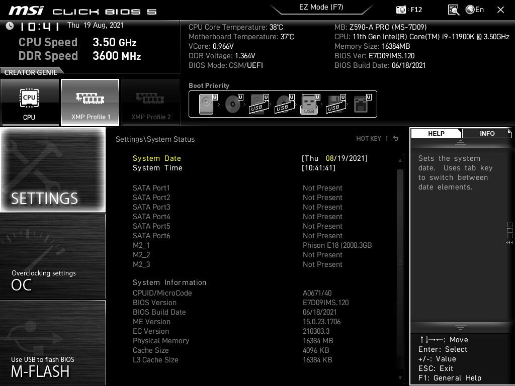
Task: Open the SETTINGS section
Action: tap(53, 170)
